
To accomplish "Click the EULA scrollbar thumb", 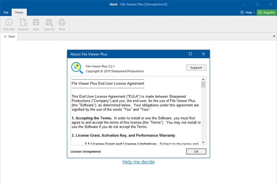I will coord(203,84).
